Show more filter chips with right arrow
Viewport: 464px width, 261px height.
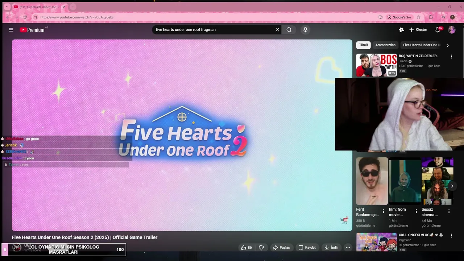point(447,45)
